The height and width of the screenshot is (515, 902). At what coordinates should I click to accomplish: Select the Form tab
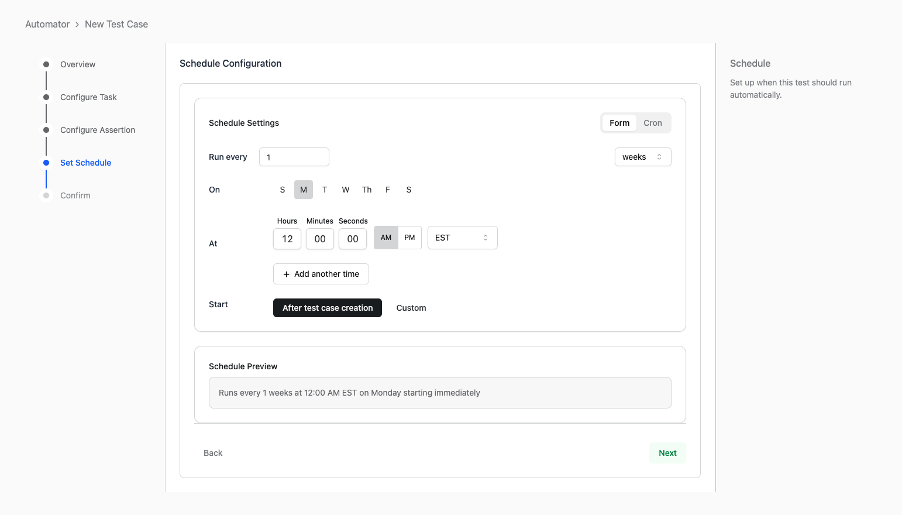coord(619,123)
